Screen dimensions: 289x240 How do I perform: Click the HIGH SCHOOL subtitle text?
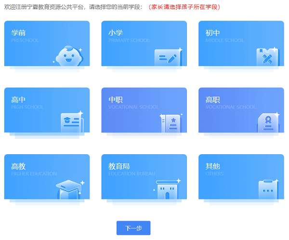pyautogui.click(x=27, y=107)
